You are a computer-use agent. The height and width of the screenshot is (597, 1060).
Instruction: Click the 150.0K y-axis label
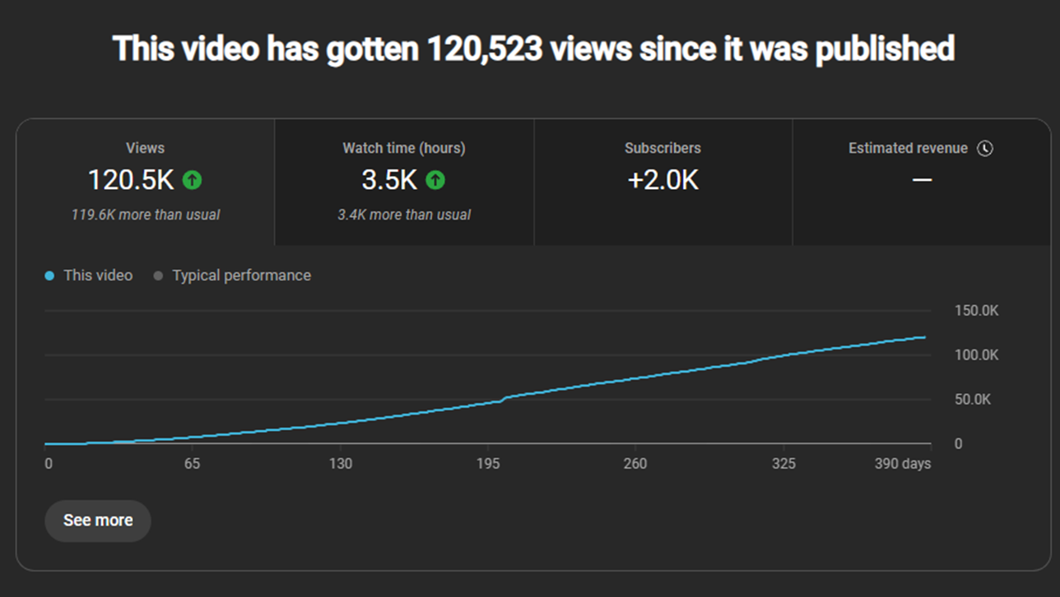coord(977,311)
